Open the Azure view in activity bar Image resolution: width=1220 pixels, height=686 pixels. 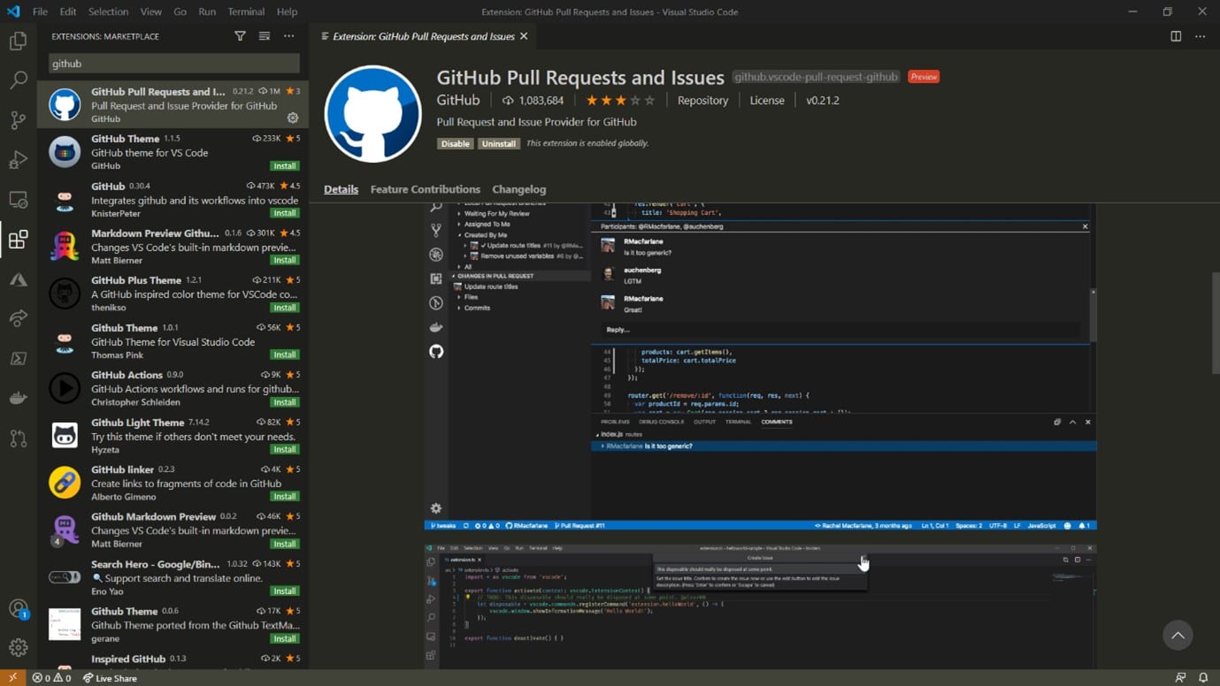[x=18, y=279]
